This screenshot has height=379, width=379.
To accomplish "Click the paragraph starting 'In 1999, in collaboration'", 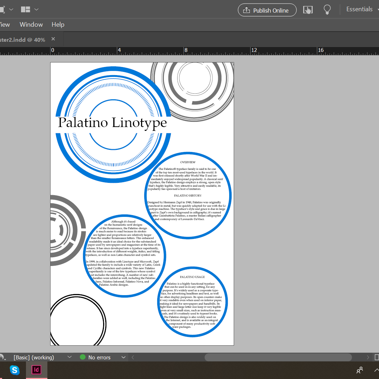I will coord(123,273).
